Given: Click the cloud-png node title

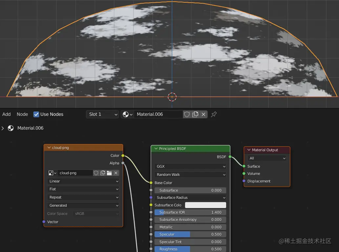Looking at the screenshot, I should (60, 148).
